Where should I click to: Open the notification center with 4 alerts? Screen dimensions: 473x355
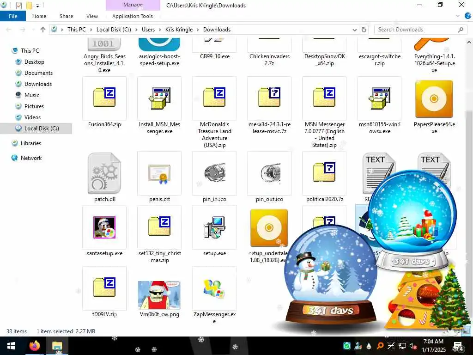(x=458, y=346)
